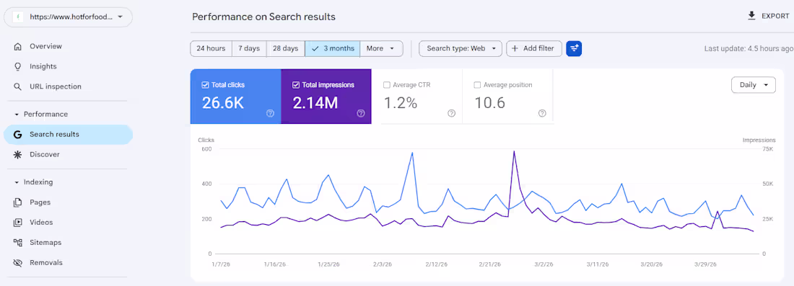Click the 2/12/26 date axis label

[x=437, y=264]
